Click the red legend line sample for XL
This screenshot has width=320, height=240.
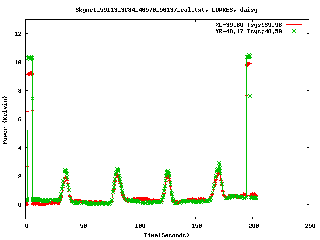coord(294,25)
